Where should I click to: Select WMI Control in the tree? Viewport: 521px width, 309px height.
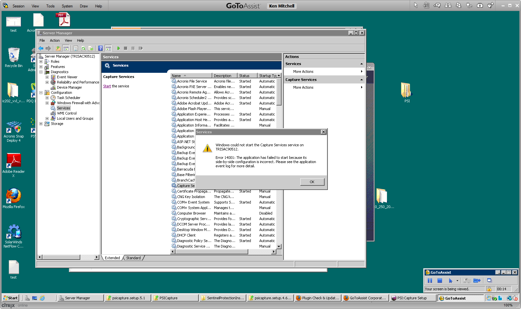tap(67, 113)
